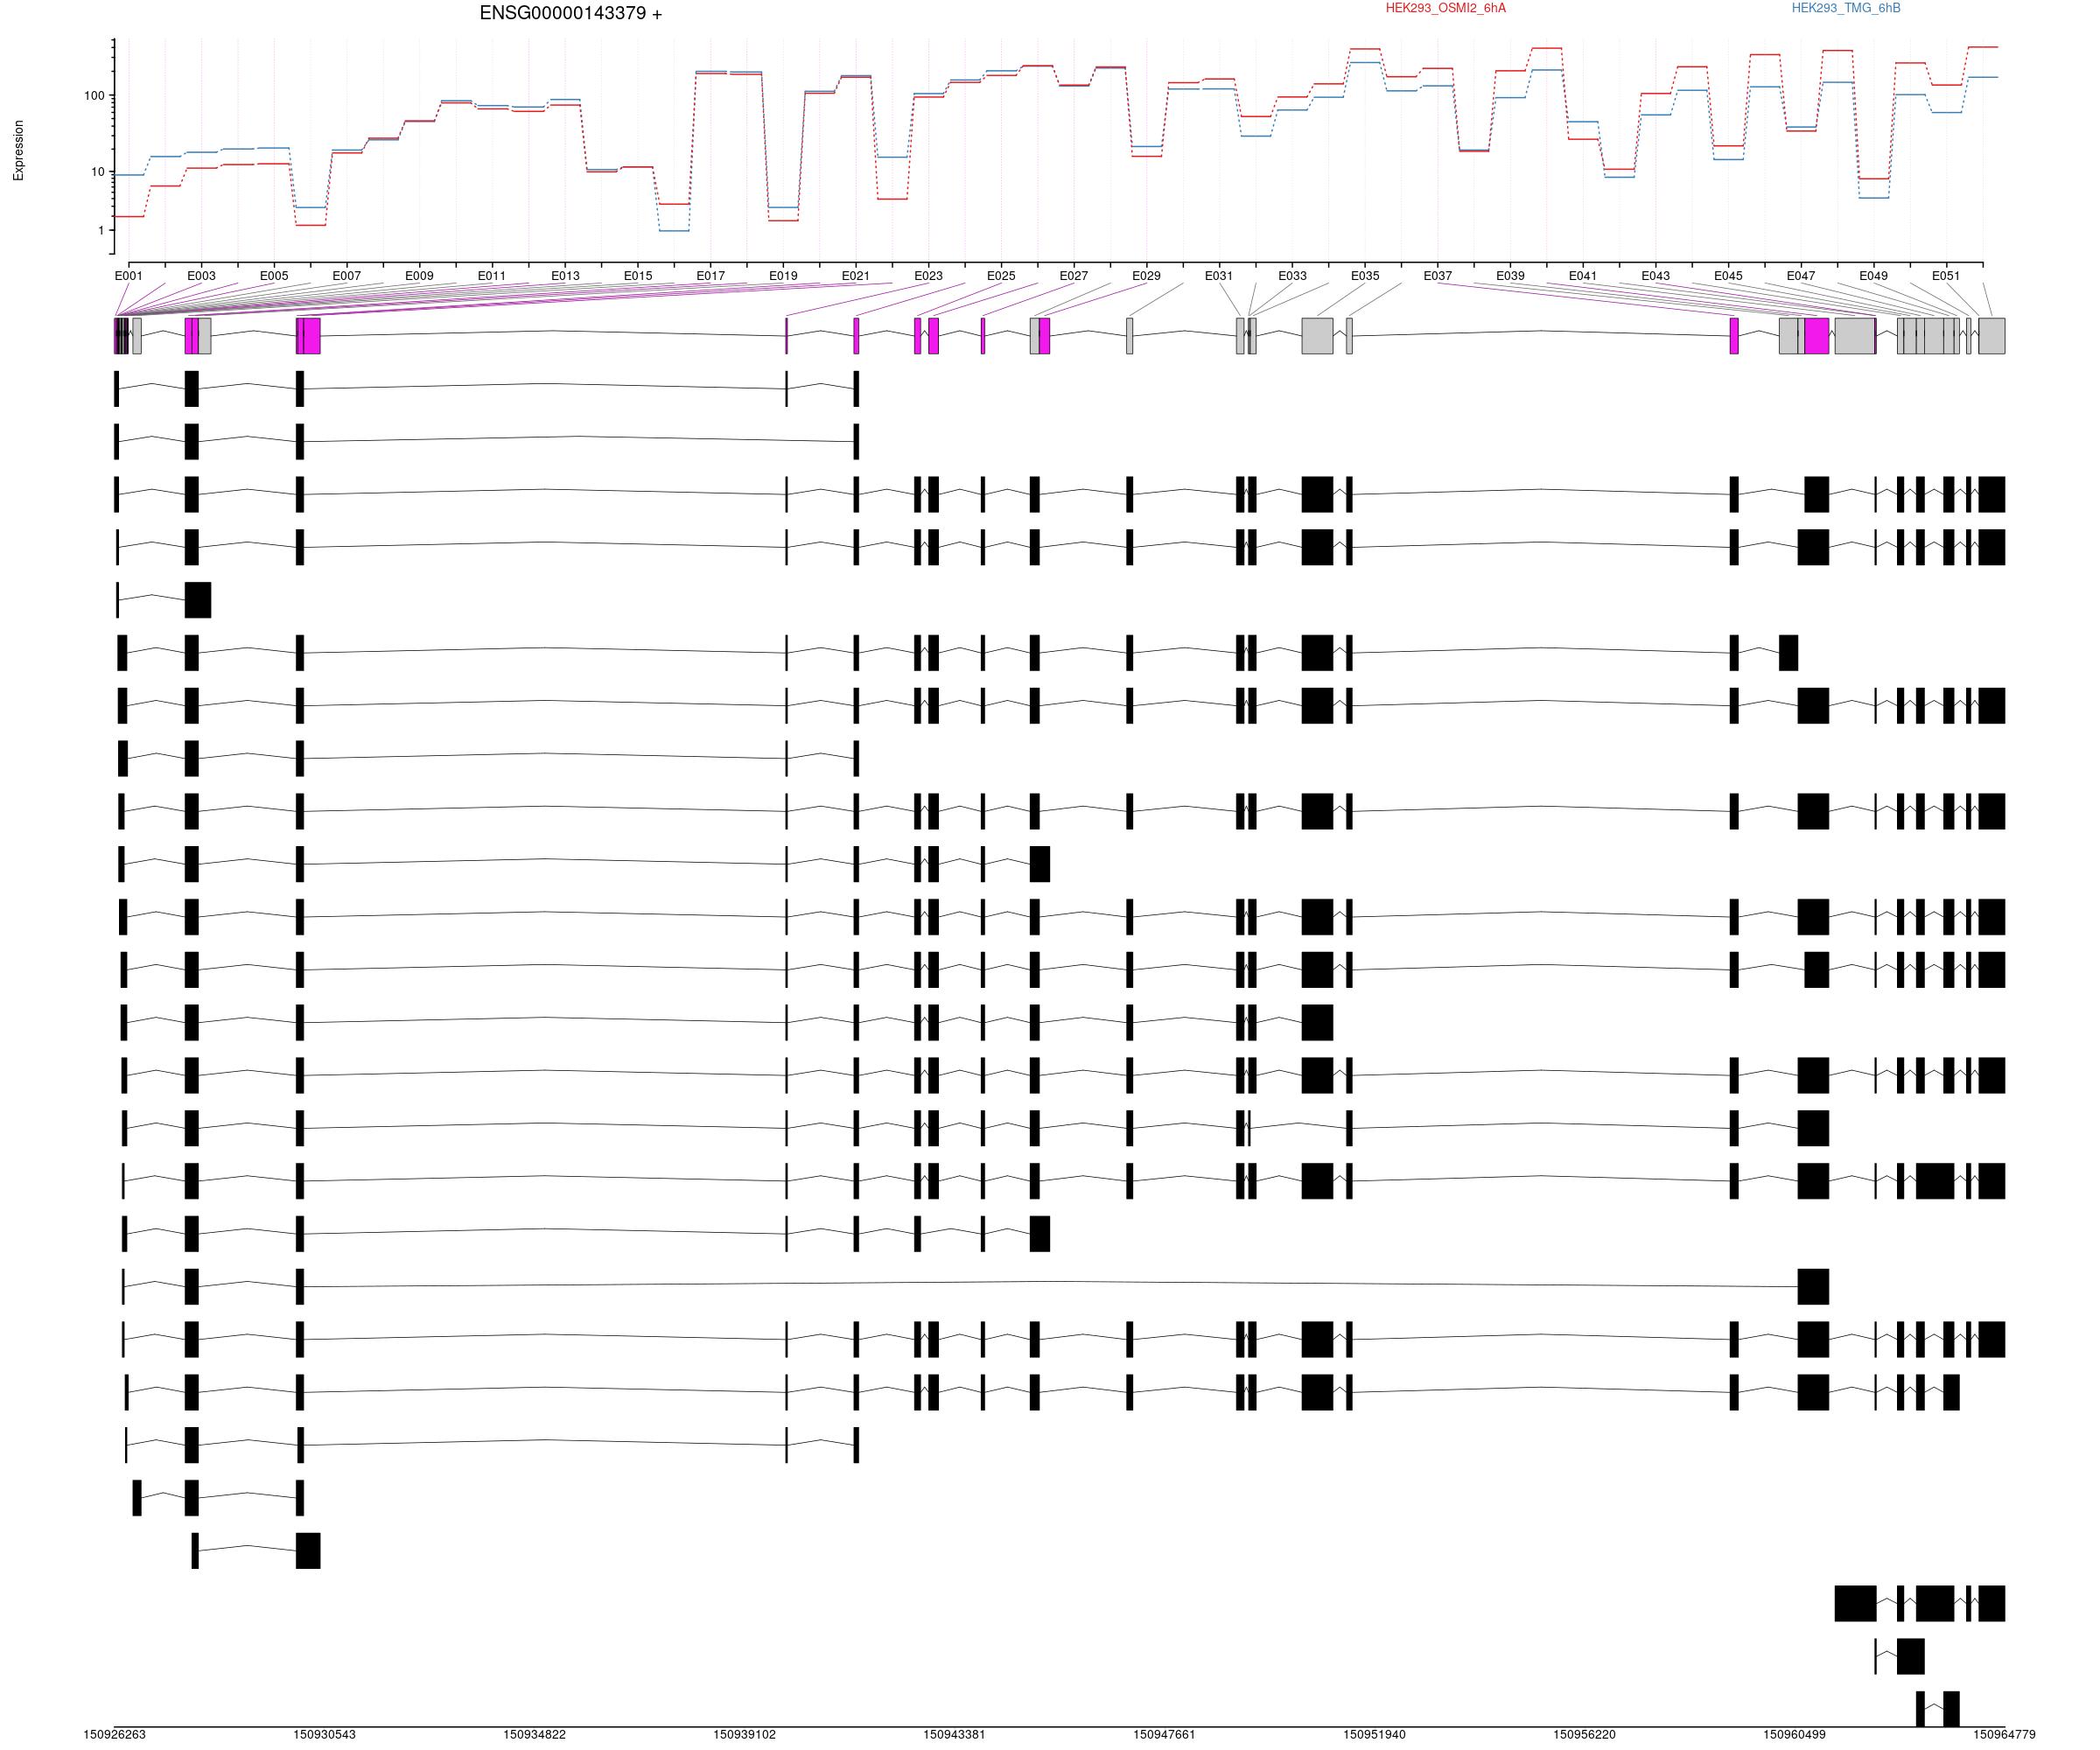Click exon label E031
The image size is (2100, 1750).
tap(1218, 276)
